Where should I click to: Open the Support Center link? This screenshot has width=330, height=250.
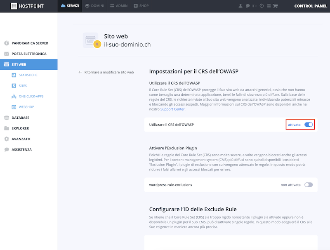(x=172, y=109)
